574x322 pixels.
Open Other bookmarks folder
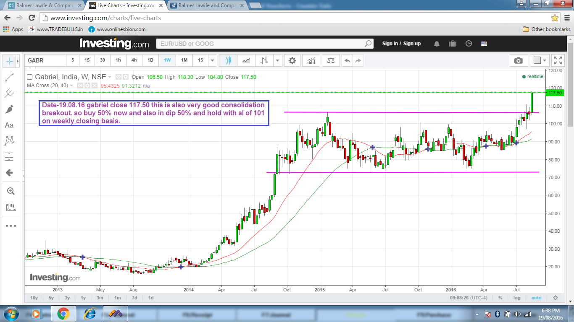547,29
